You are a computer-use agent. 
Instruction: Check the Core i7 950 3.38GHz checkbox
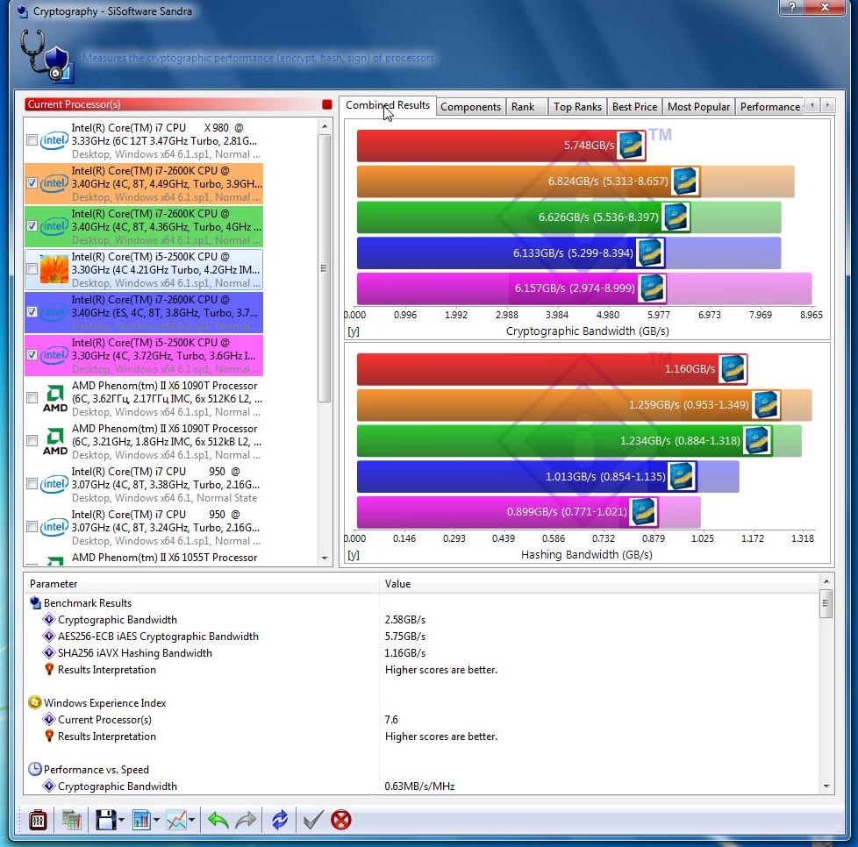[x=32, y=484]
